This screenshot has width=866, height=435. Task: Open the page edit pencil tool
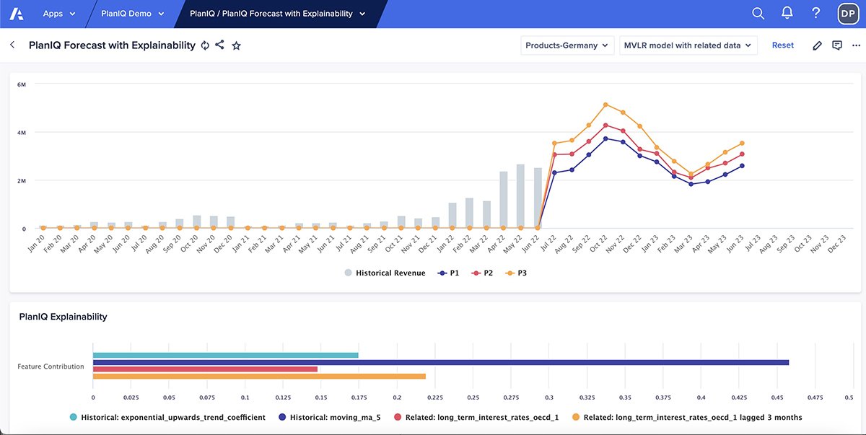click(816, 45)
